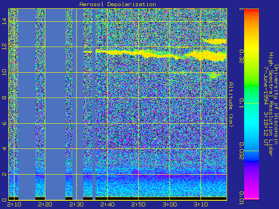Image resolution: width=279 pixels, height=209 pixels.
Task: Click the altitude axis label '6'
Action: click(x=4, y=123)
